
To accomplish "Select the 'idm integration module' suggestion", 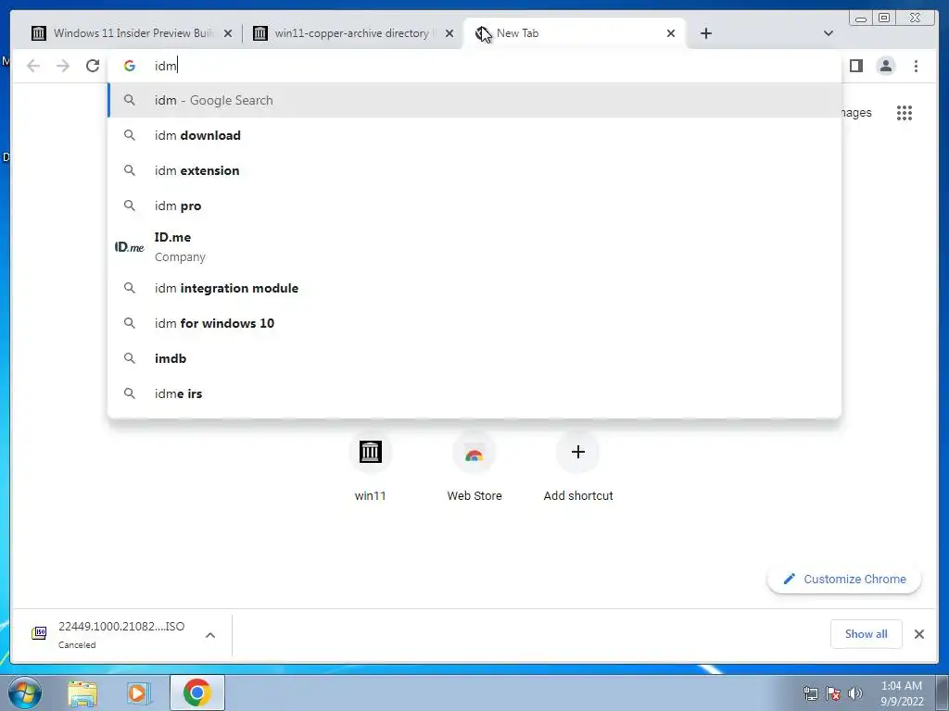I will click(x=474, y=288).
